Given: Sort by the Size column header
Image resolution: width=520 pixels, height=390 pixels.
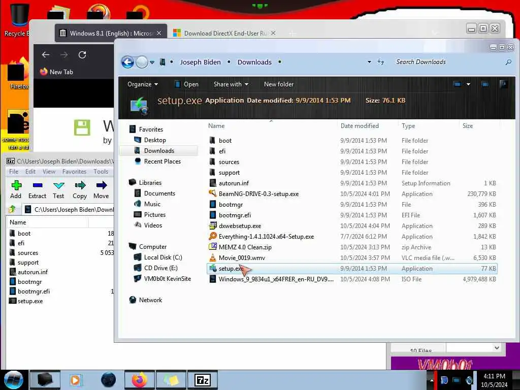Looking at the screenshot, I should coord(468,126).
